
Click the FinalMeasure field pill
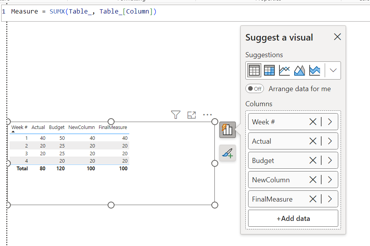[293, 199]
